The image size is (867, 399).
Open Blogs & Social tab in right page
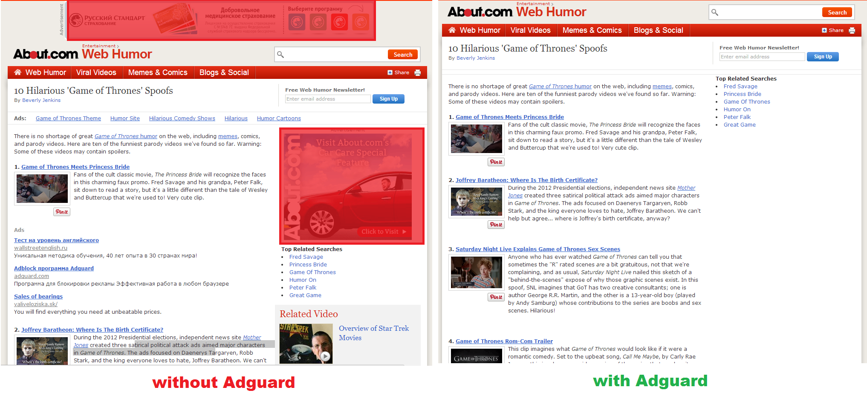pyautogui.click(x=659, y=30)
